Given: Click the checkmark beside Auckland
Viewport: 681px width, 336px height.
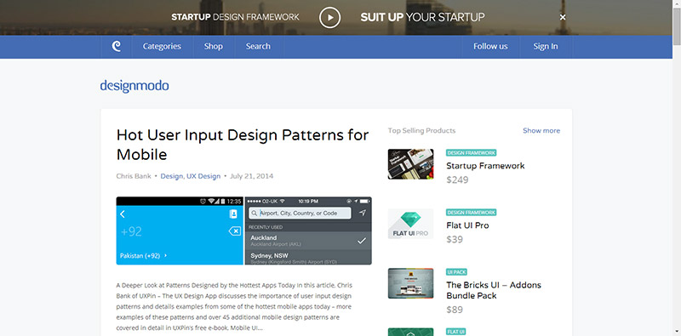Looking at the screenshot, I should [x=361, y=241].
